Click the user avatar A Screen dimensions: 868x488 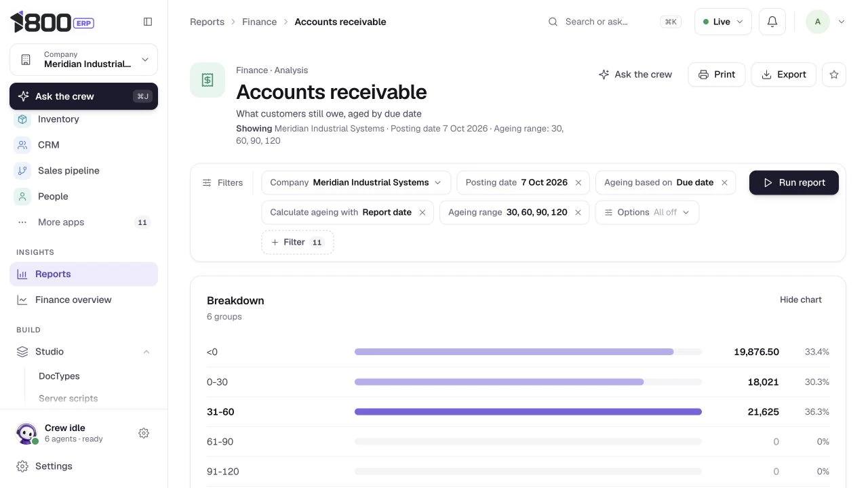(x=818, y=22)
